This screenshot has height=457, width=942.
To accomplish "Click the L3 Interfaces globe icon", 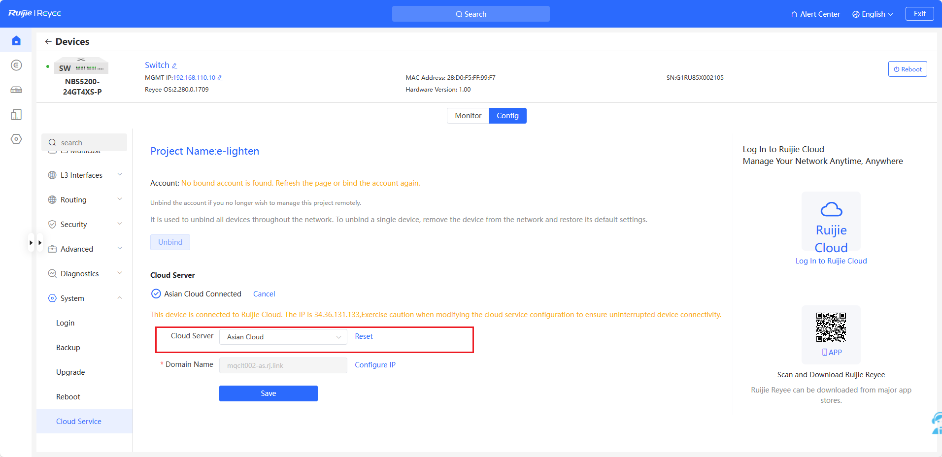I will (52, 175).
